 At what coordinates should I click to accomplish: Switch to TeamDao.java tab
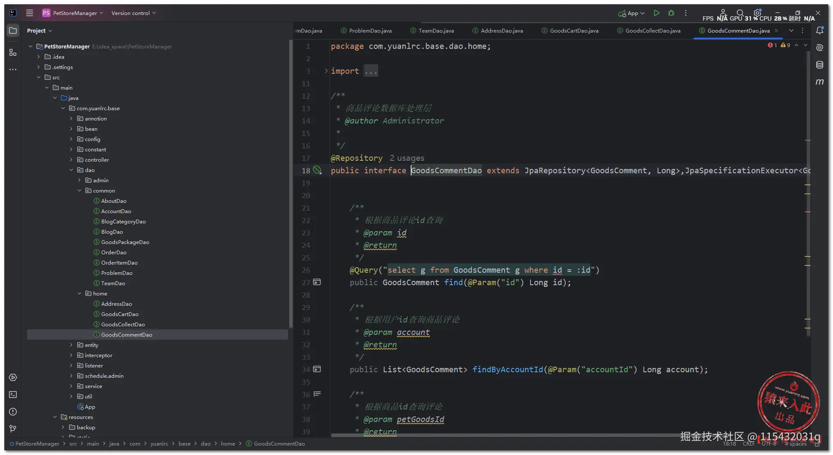(x=432, y=30)
